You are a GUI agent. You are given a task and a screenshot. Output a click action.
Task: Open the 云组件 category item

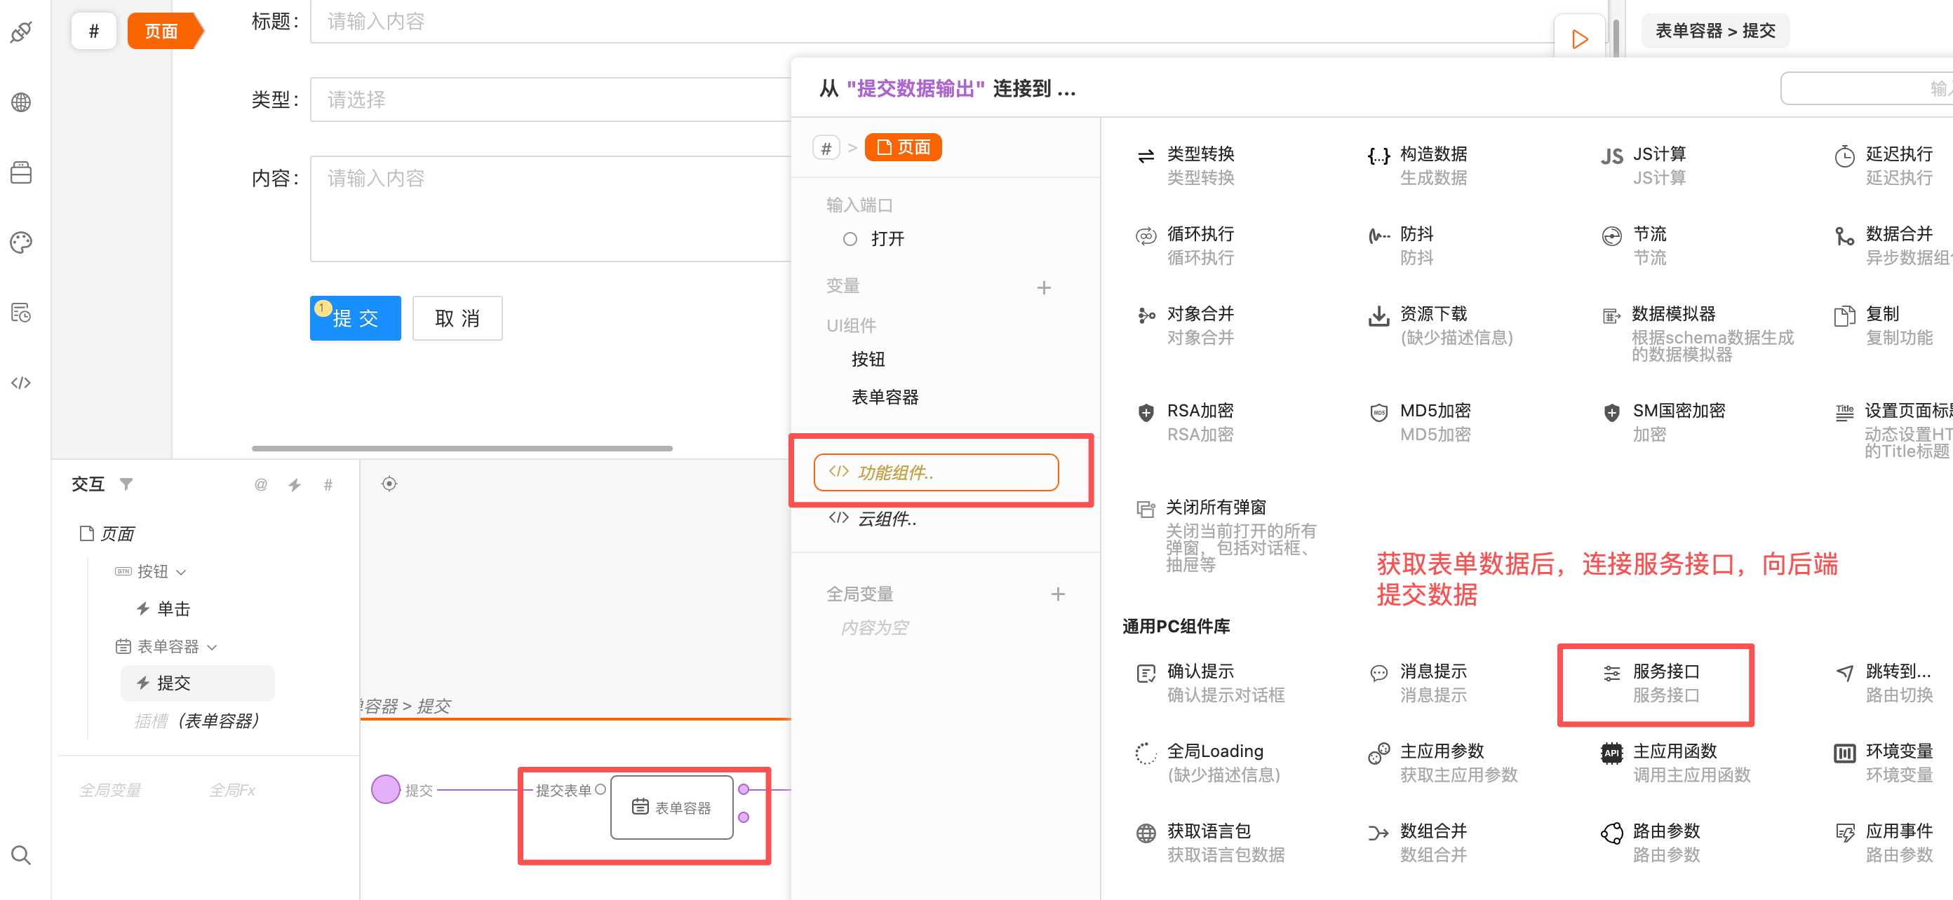point(885,519)
